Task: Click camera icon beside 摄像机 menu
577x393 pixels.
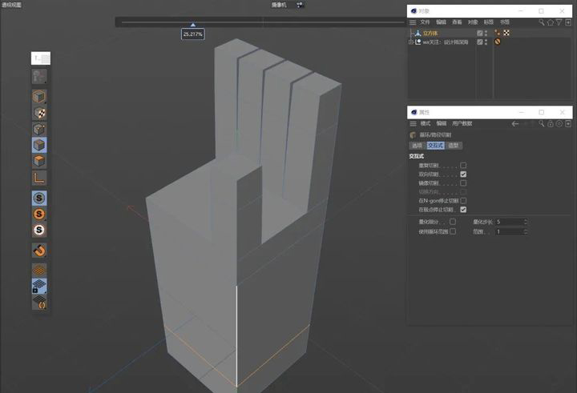Action: tap(300, 5)
